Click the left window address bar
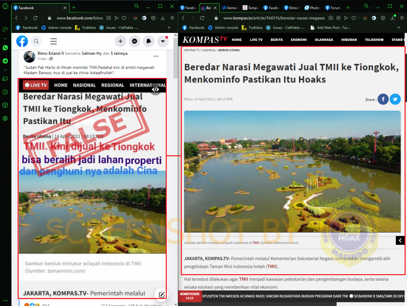 79,18
